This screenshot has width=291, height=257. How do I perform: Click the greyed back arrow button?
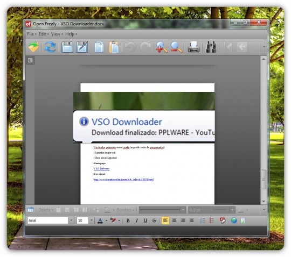click(x=242, y=47)
